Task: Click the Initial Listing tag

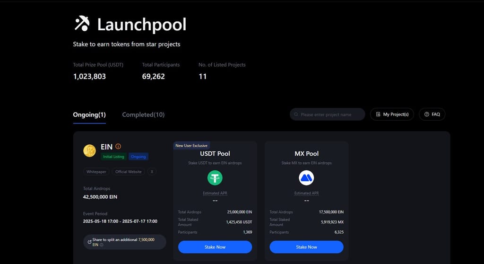Action: (113, 157)
